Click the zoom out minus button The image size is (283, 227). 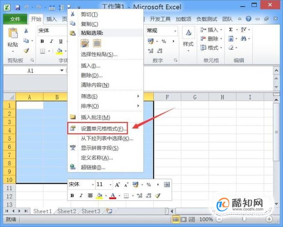pyautogui.click(x=219, y=220)
